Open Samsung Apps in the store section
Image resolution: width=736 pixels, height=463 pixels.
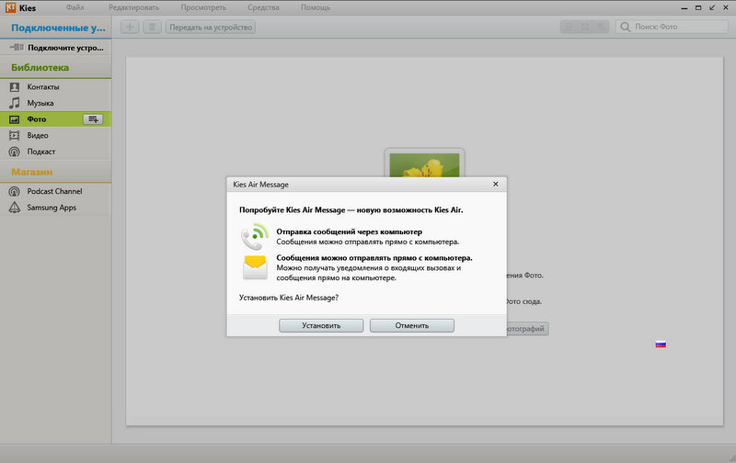pyautogui.click(x=55, y=207)
